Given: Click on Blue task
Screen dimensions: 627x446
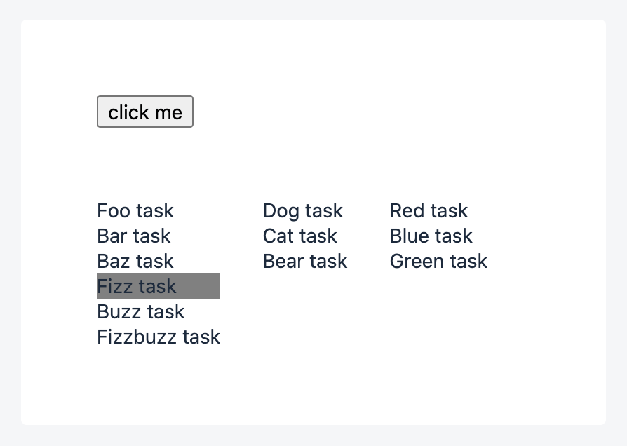Looking at the screenshot, I should point(431,236).
